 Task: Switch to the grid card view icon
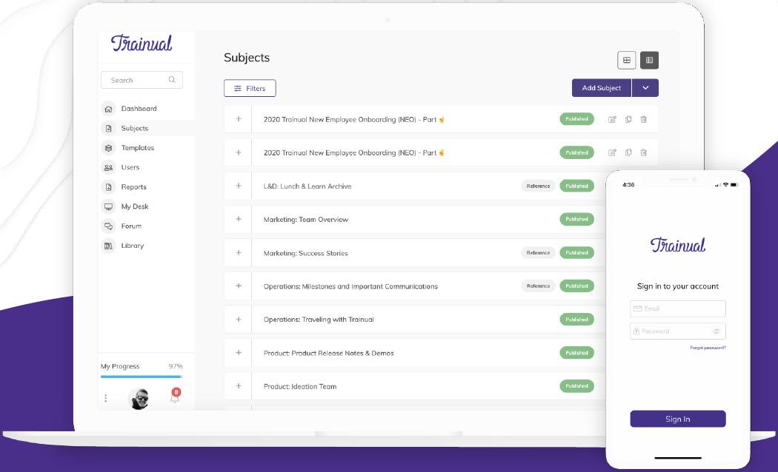pyautogui.click(x=627, y=60)
